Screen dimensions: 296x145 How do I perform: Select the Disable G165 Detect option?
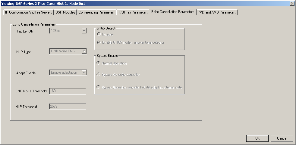coord(99,34)
